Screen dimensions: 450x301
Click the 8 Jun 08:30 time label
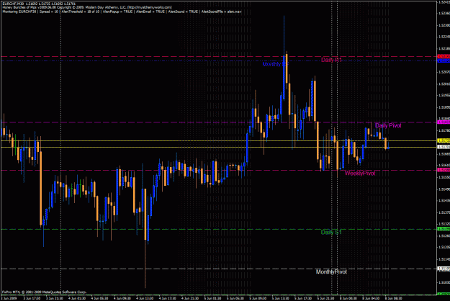coord(393,298)
